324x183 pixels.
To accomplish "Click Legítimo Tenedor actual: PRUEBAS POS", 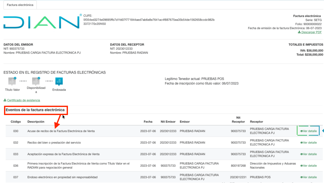I will pos(194,79).
